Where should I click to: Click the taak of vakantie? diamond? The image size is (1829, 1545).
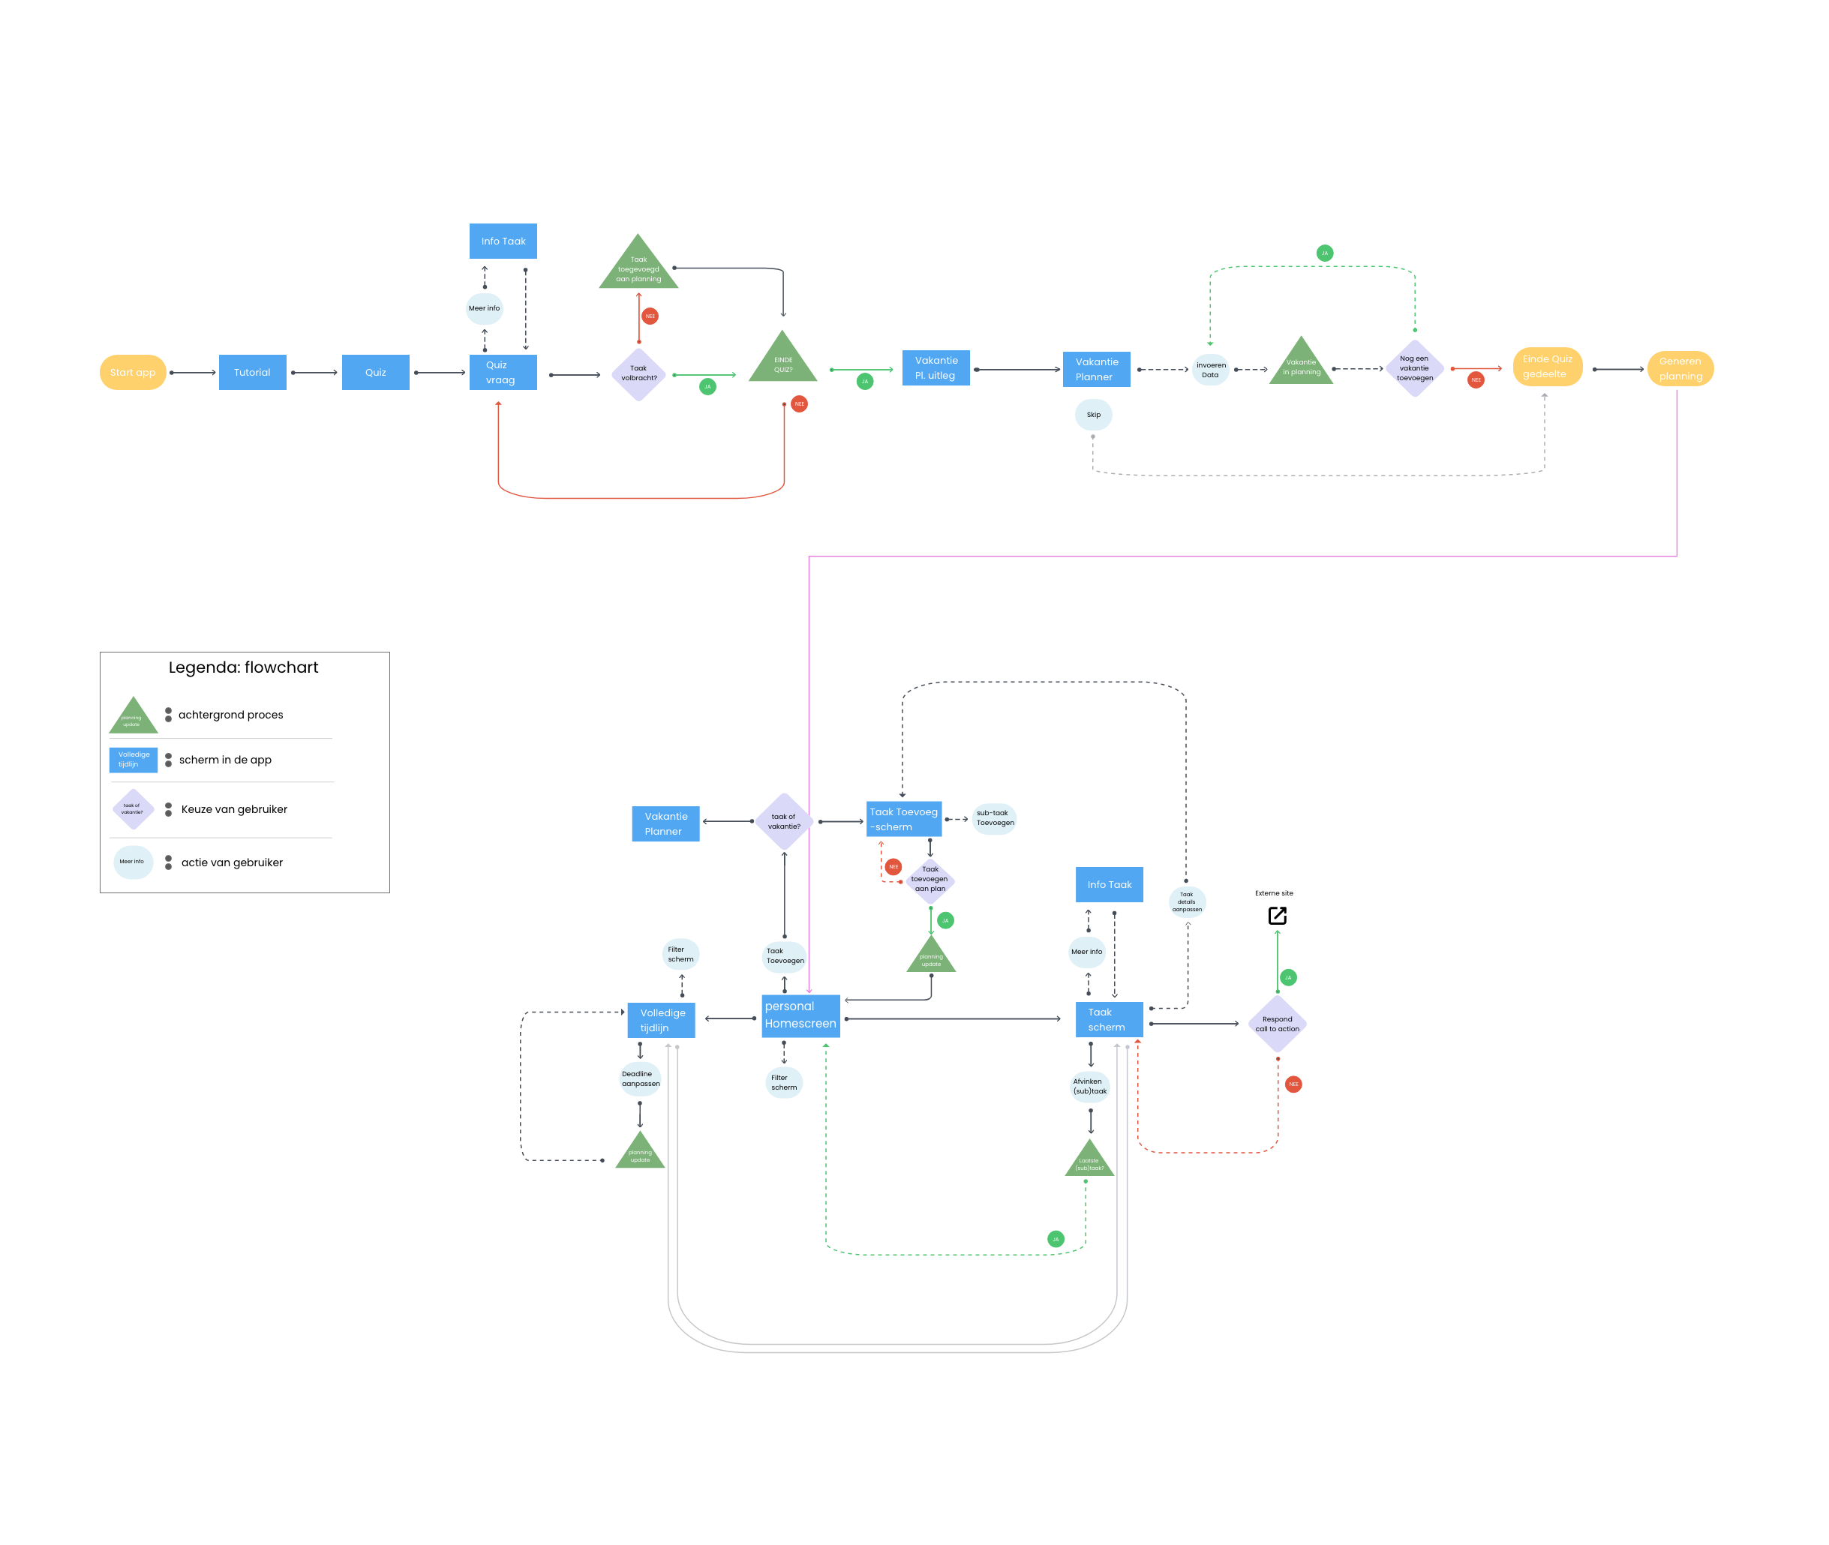(783, 821)
